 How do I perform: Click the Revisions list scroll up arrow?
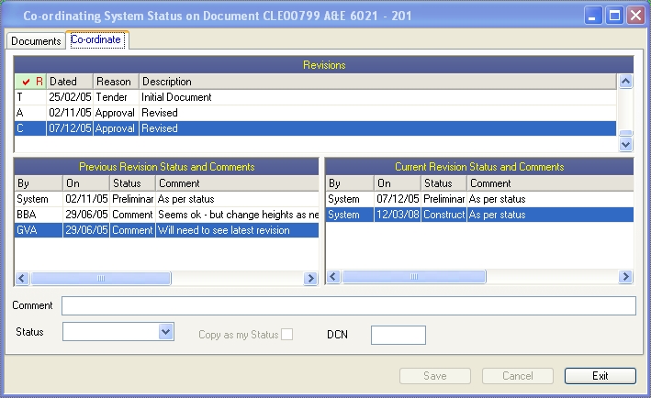(625, 82)
